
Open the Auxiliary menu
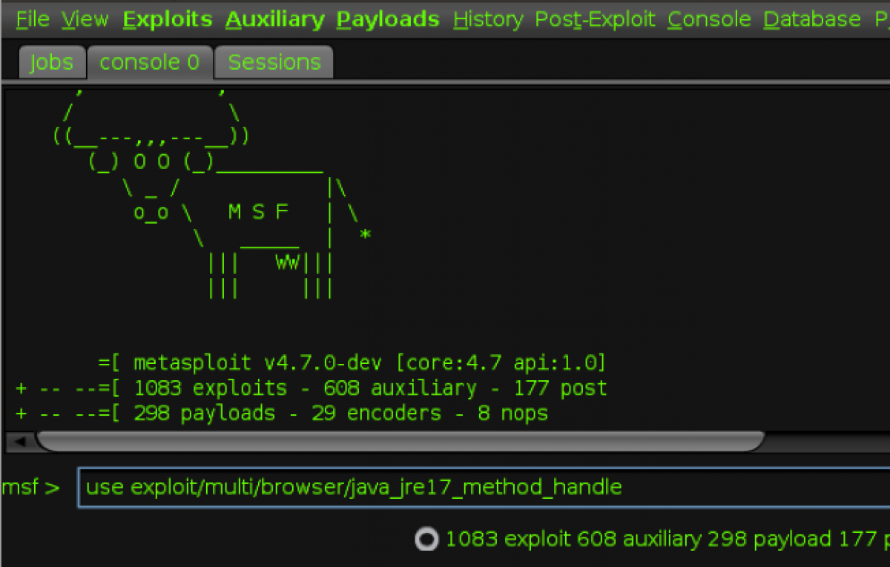(274, 19)
